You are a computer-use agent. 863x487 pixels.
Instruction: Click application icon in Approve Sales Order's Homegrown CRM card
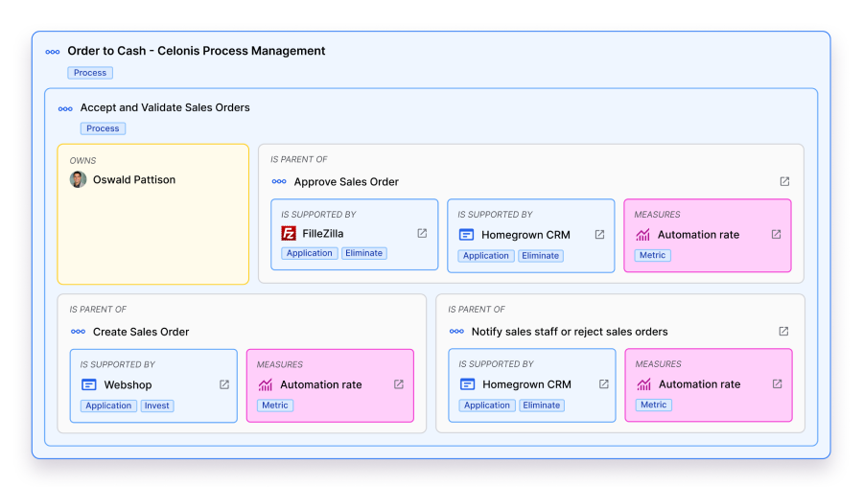(466, 235)
